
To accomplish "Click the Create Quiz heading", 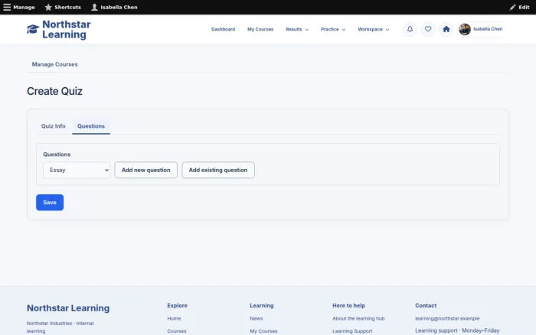I will click(x=54, y=91).
